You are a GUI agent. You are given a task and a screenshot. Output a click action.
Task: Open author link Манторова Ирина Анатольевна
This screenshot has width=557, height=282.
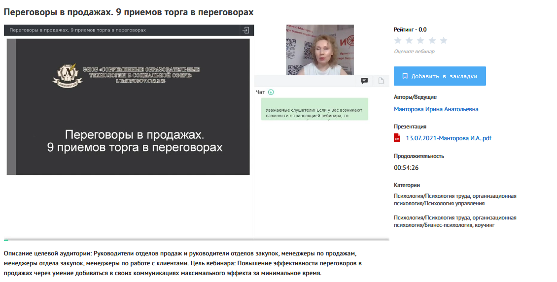coord(436,109)
